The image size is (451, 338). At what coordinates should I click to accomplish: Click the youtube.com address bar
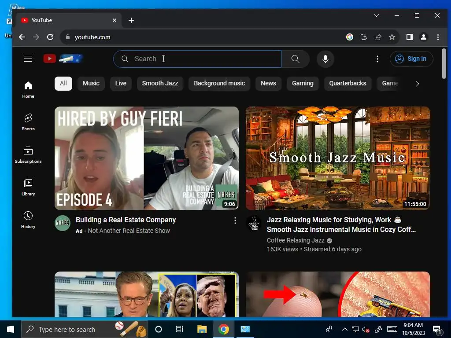(201, 37)
